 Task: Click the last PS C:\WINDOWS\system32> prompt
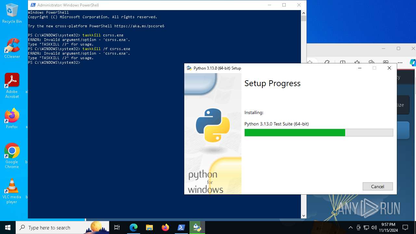[x=54, y=62]
